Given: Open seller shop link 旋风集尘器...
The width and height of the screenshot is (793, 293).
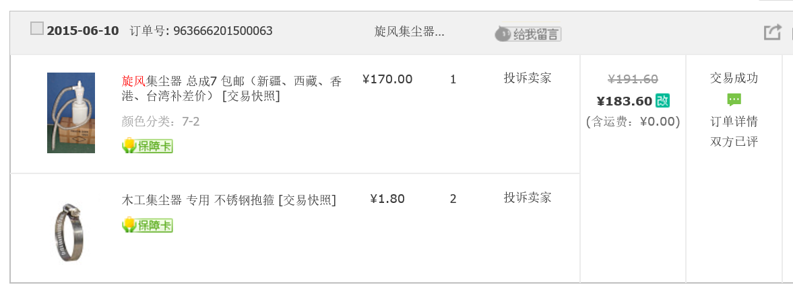Looking at the screenshot, I should [409, 32].
